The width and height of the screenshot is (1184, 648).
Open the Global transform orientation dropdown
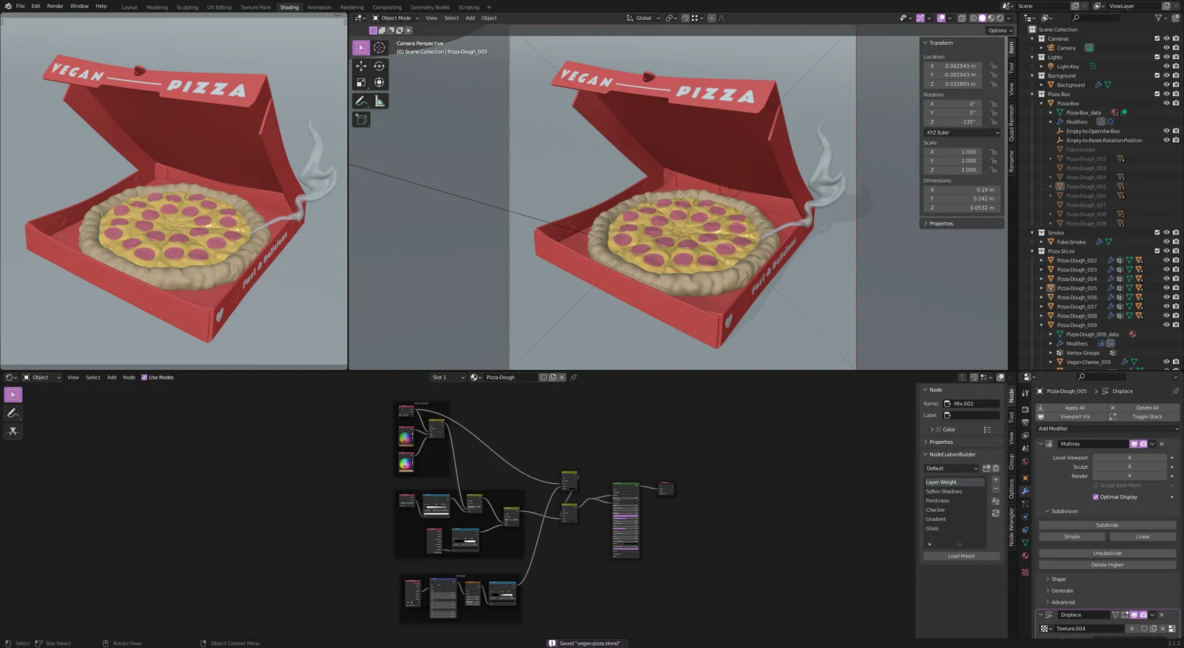(x=644, y=18)
